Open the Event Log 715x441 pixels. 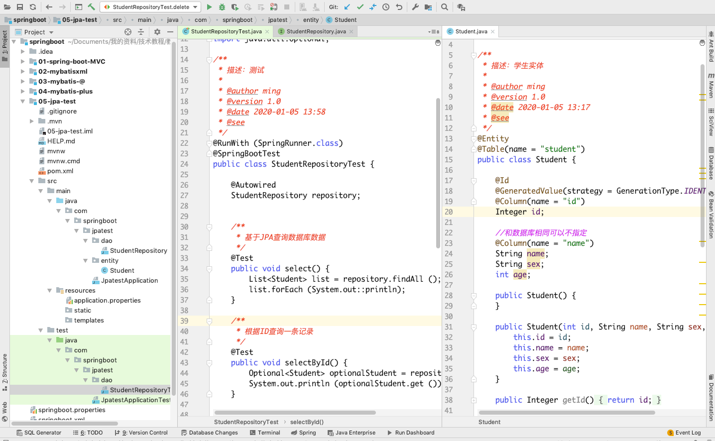tap(684, 433)
